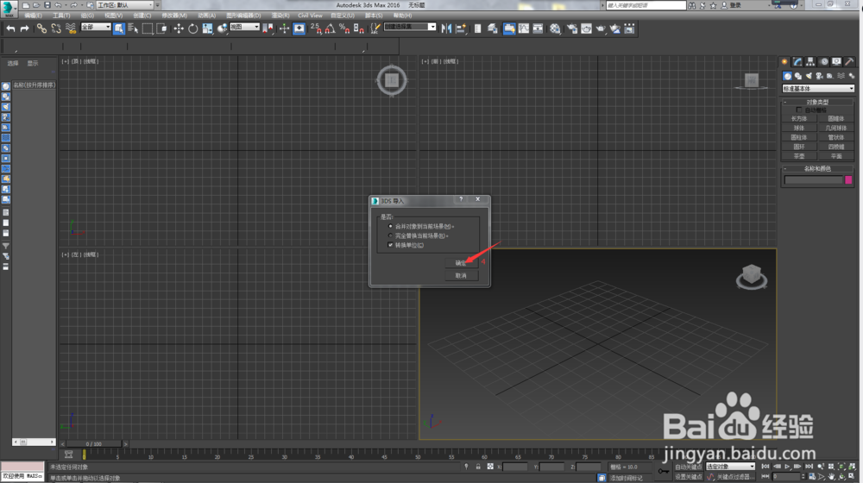Image resolution: width=863 pixels, height=483 pixels.
Task: Click the timeline slider showing 0 / 100
Action: pyautogui.click(x=93, y=444)
